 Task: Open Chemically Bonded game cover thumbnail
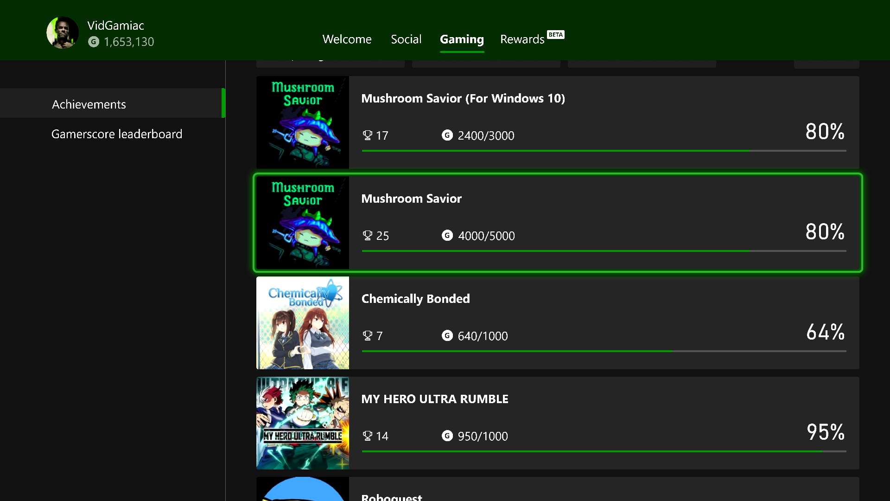click(303, 323)
